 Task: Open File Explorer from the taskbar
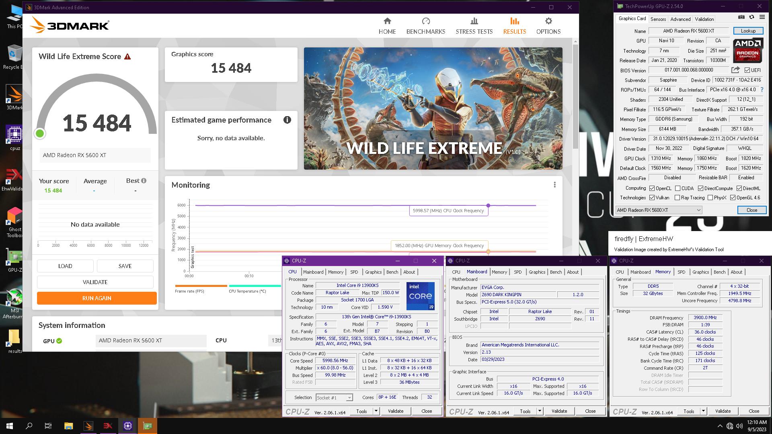click(x=68, y=426)
